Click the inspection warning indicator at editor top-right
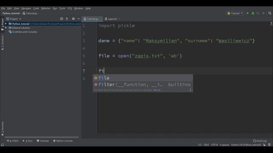The height and width of the screenshot is (153, 273). (271, 23)
